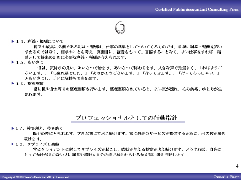This screenshot has height=180, width=241.
Task: Click the heading 18. サプライズと感動
Action: pyautogui.click(x=37, y=144)
